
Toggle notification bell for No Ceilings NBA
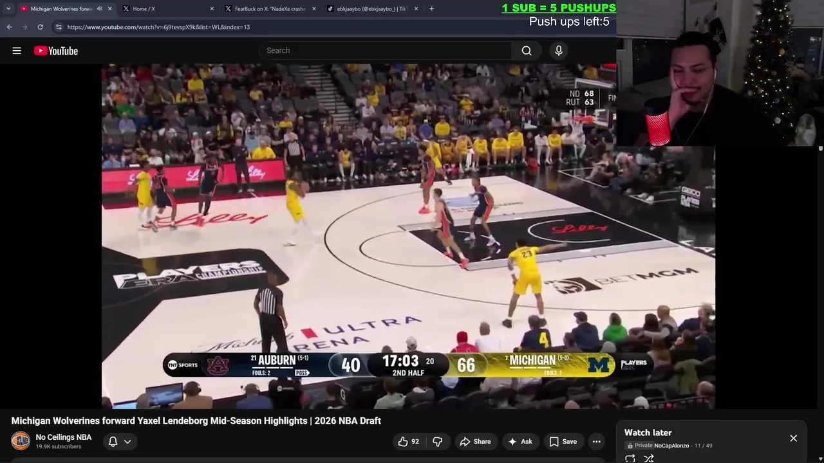point(113,441)
